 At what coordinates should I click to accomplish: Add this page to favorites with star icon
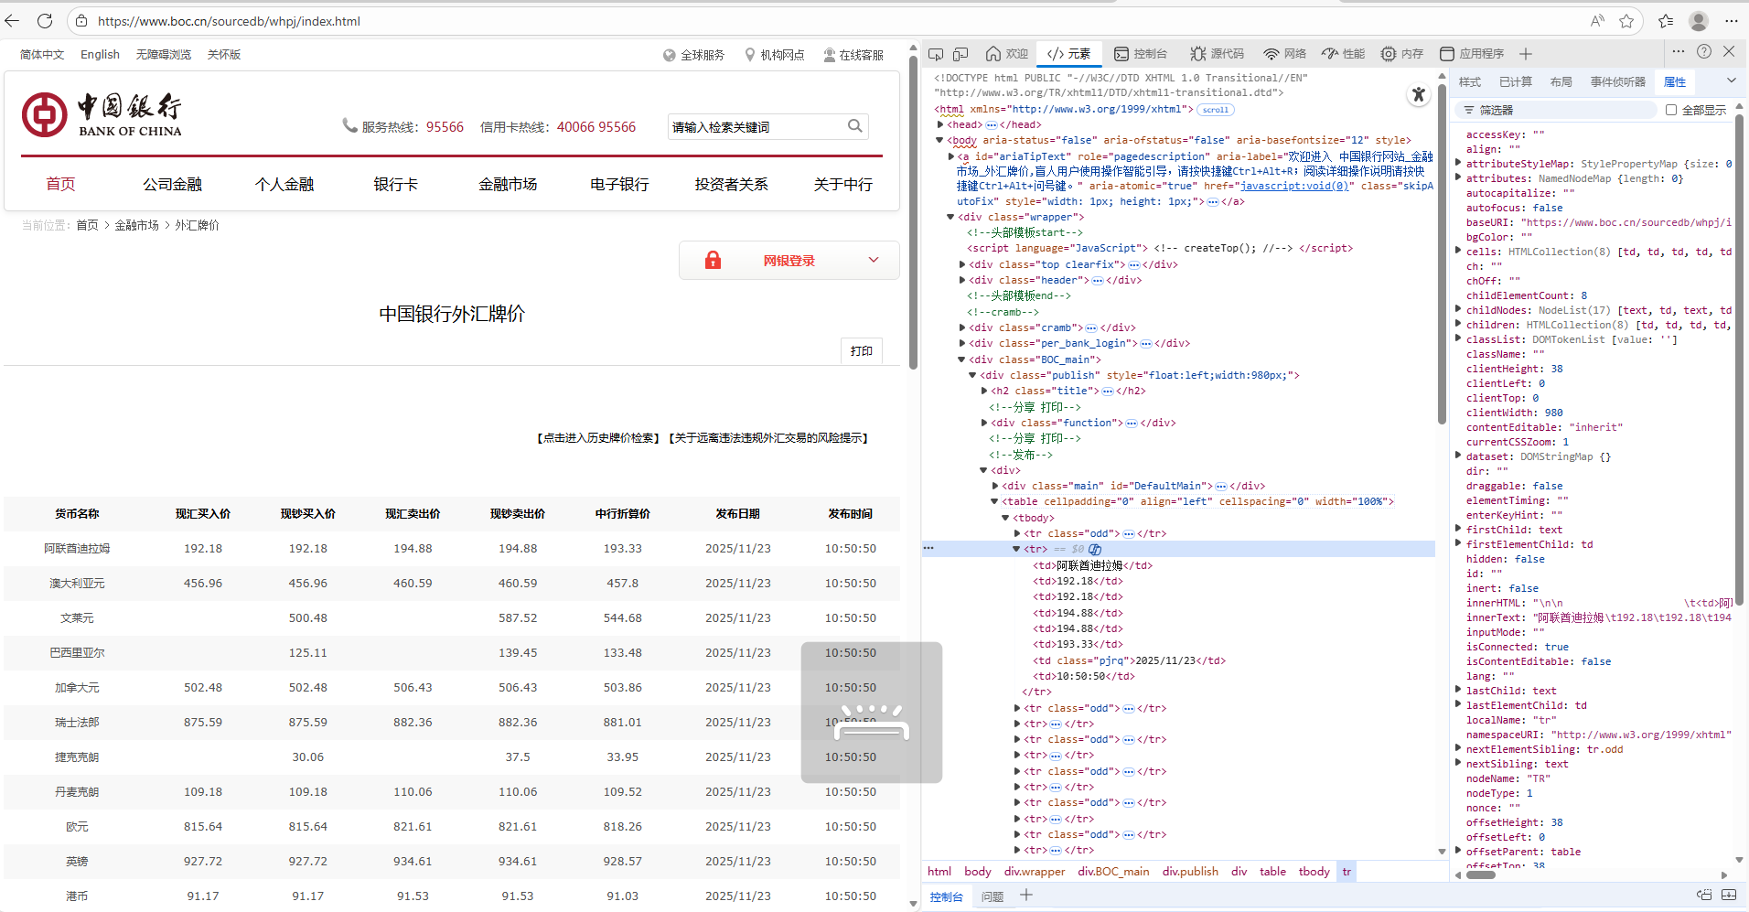pos(1626,21)
